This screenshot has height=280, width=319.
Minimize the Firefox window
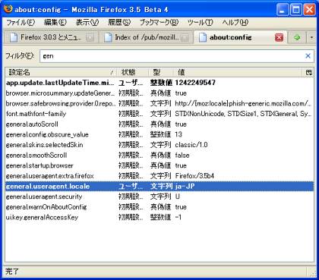tap(283, 10)
